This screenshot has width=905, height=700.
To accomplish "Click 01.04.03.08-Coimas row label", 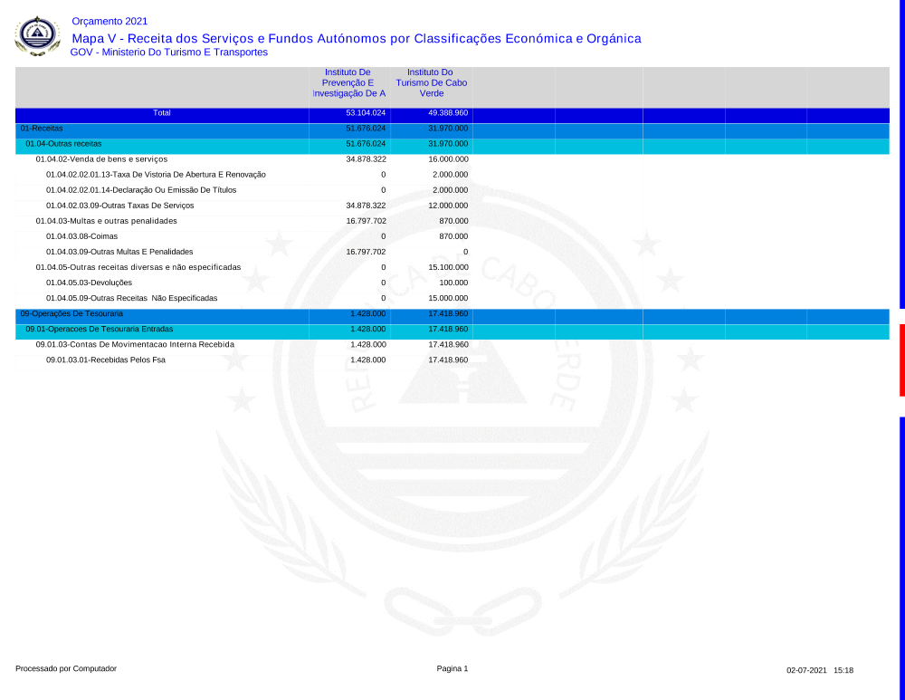I will click(81, 236).
